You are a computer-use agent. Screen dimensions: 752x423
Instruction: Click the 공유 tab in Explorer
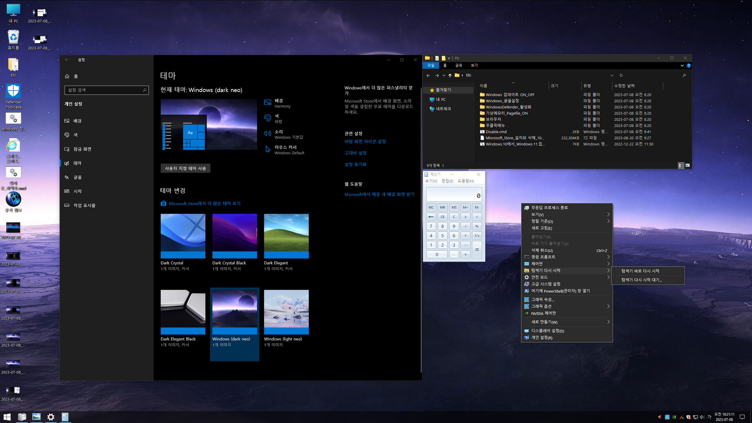pos(458,66)
